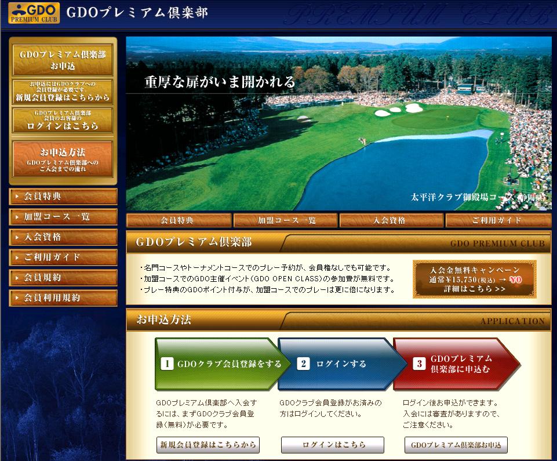Image resolution: width=557 pixels, height=461 pixels.
Task: Switch to 加盟コース一覧 tab under banner
Action: pos(286,220)
